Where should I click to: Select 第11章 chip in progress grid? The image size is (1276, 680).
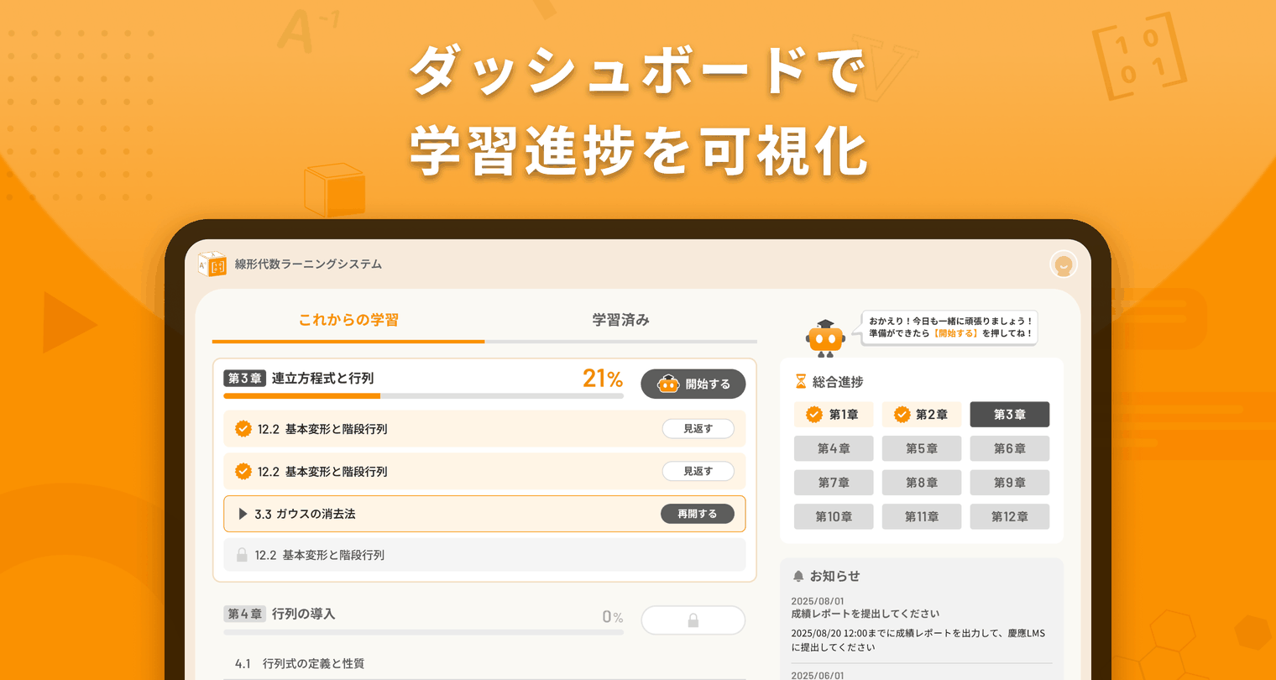pyautogui.click(x=922, y=517)
